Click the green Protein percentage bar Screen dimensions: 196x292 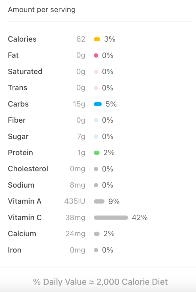tap(97, 153)
